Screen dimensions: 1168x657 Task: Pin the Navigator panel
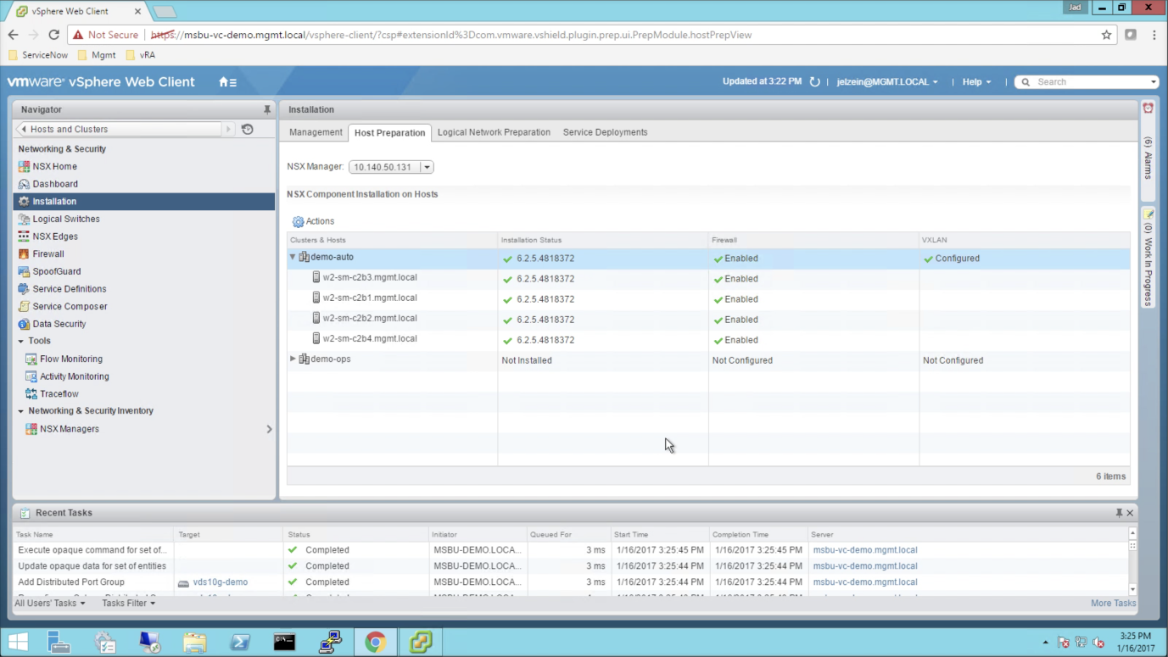[x=267, y=109]
